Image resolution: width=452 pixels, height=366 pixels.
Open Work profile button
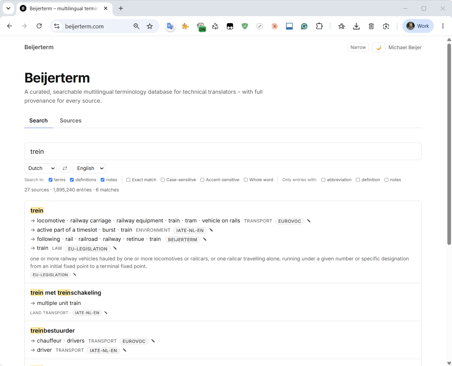418,26
